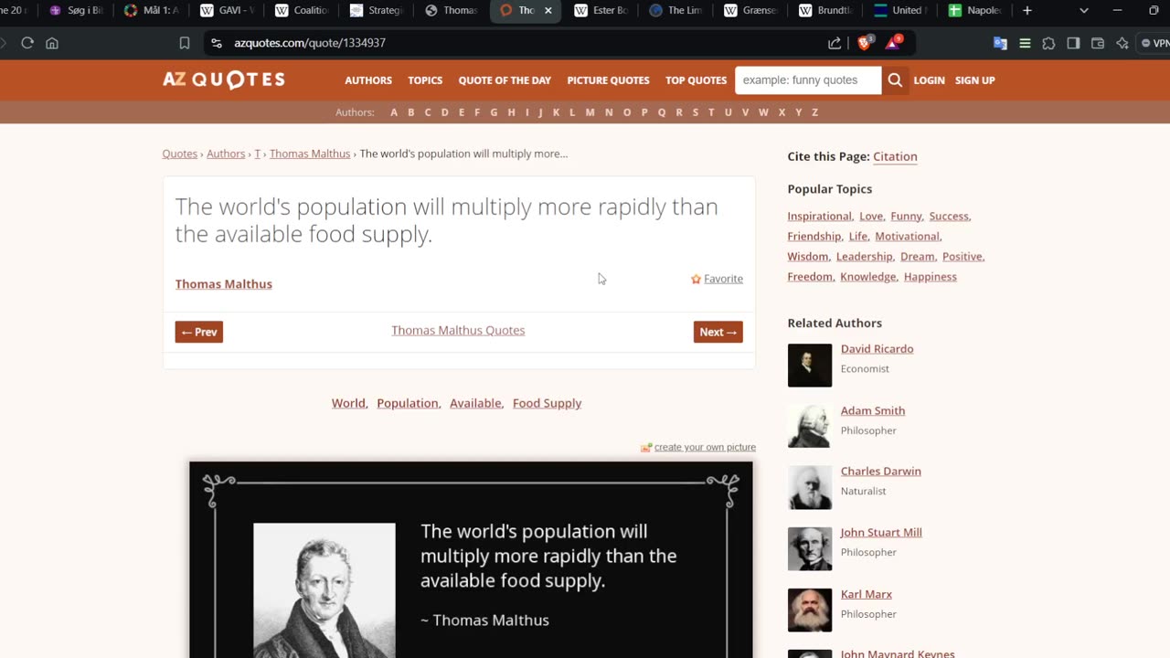Click the SIGN UP link

pyautogui.click(x=974, y=80)
